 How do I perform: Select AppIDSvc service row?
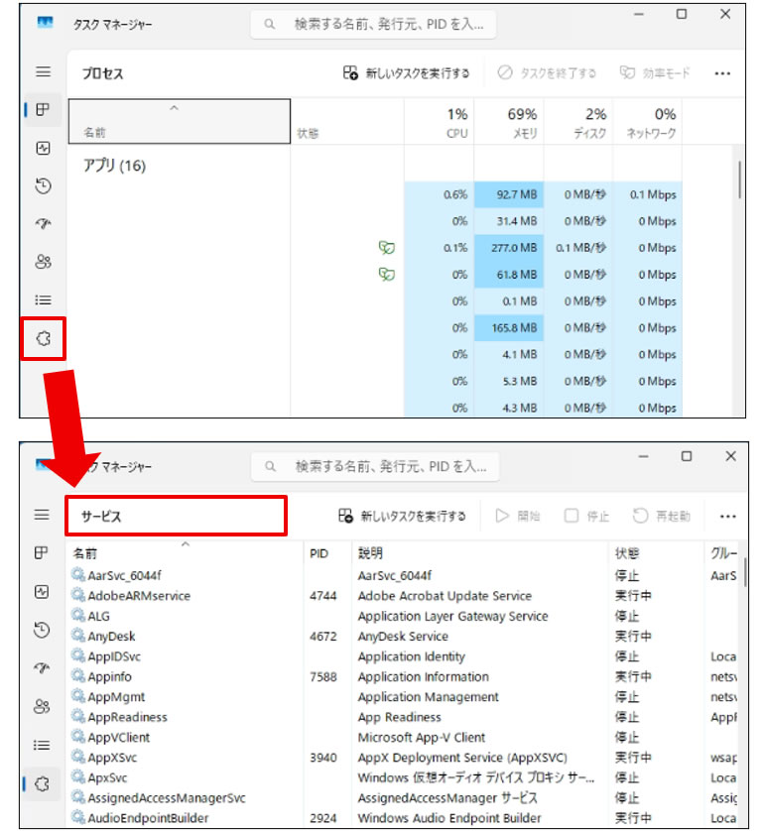pyautogui.click(x=403, y=656)
